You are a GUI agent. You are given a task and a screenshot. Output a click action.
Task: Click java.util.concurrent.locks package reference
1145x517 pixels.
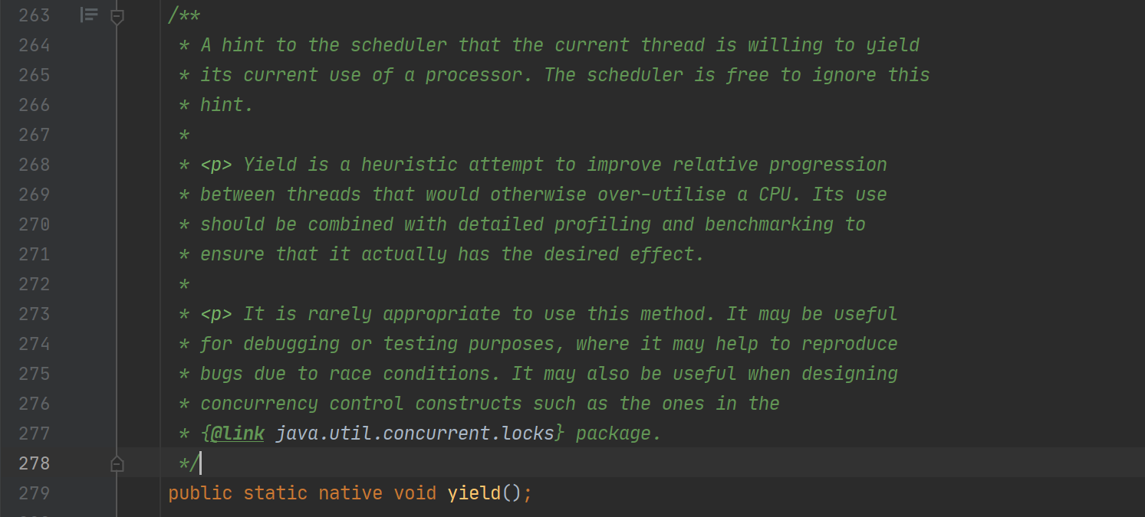(x=415, y=434)
